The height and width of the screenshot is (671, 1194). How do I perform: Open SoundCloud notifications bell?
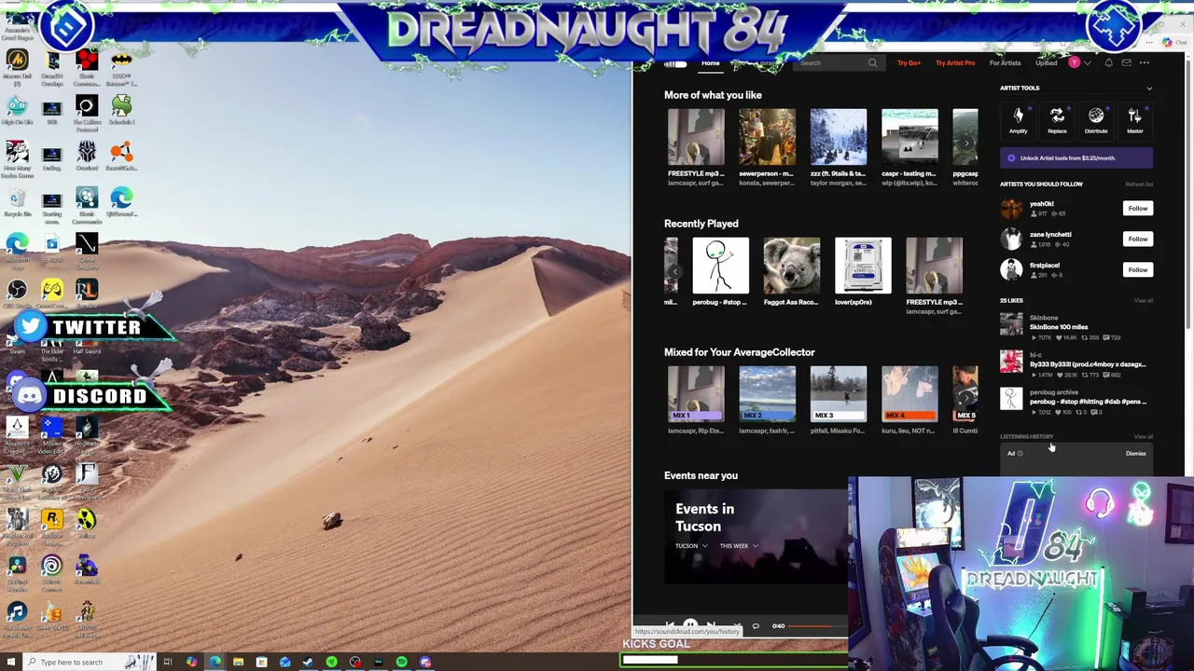[x=1108, y=62]
